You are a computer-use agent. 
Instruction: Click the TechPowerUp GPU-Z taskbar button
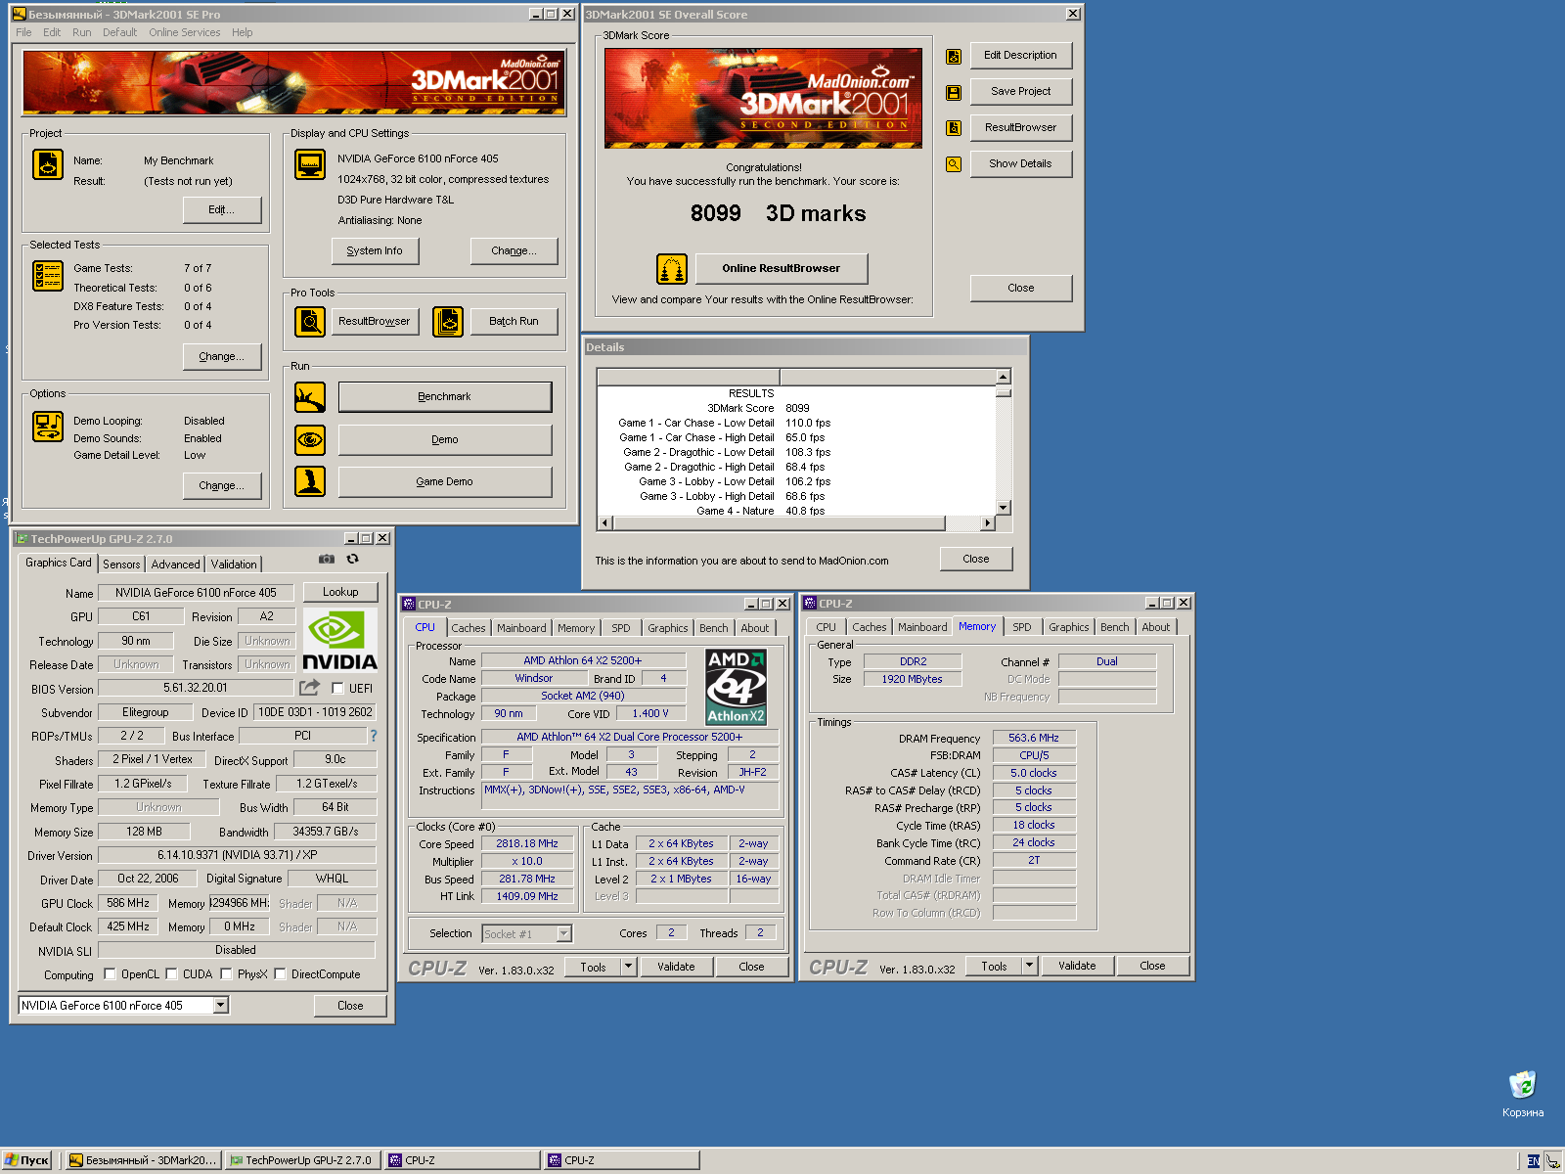(x=302, y=1160)
